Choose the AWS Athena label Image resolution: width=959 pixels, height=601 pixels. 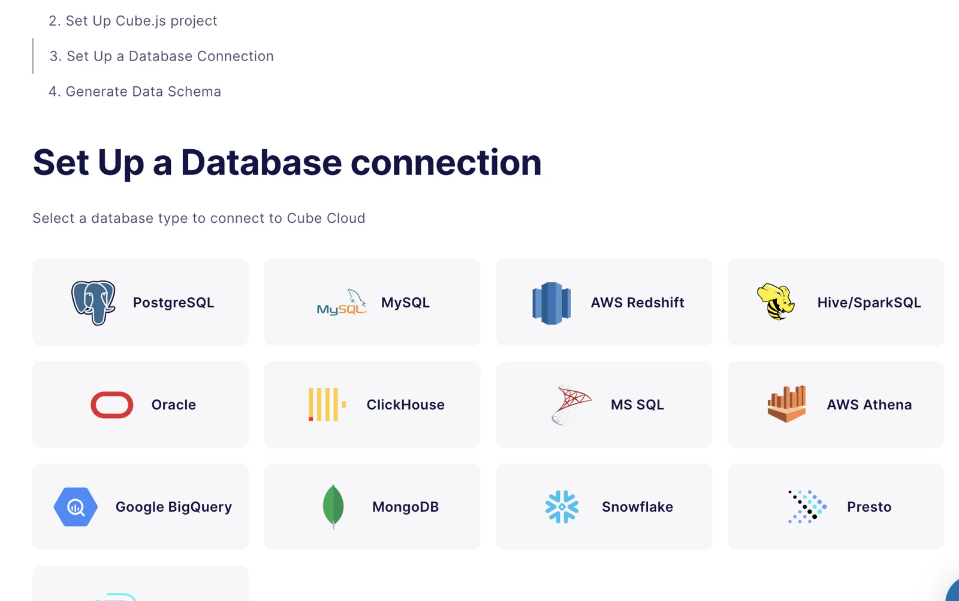tap(869, 405)
